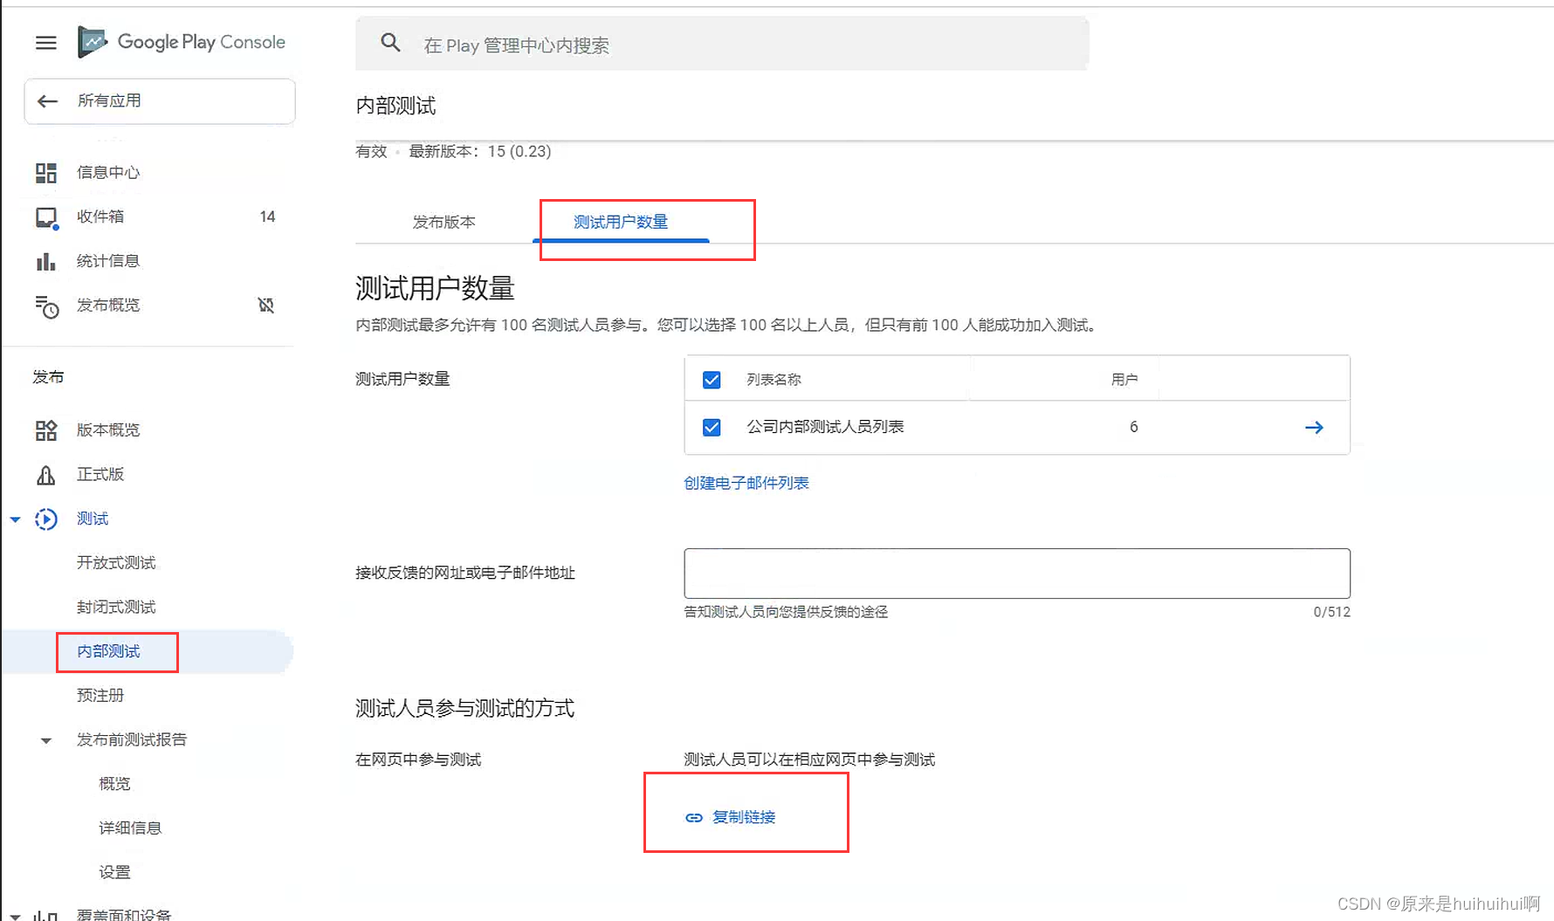
Task: Click the 测试 label in the sidebar
Action: click(93, 519)
